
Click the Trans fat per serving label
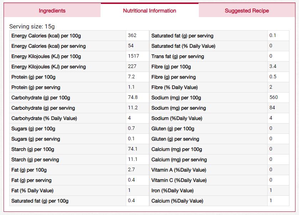(178, 56)
